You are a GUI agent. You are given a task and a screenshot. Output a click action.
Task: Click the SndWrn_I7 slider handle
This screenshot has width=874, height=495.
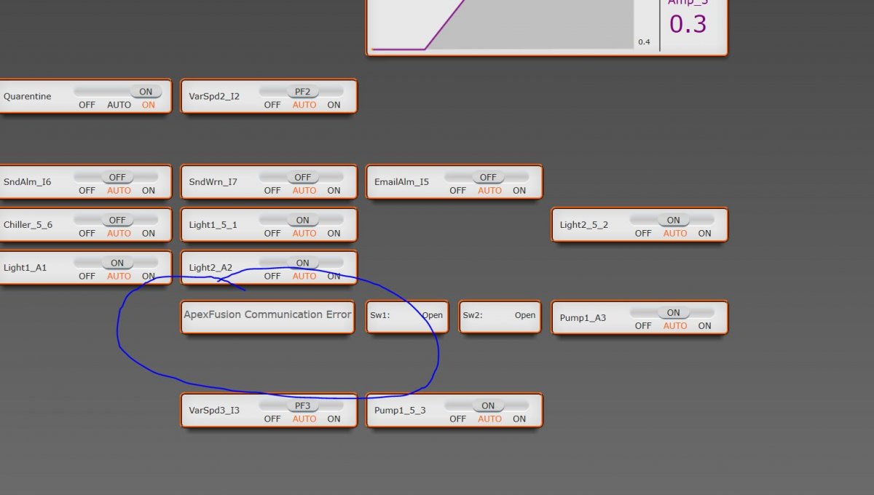point(302,177)
